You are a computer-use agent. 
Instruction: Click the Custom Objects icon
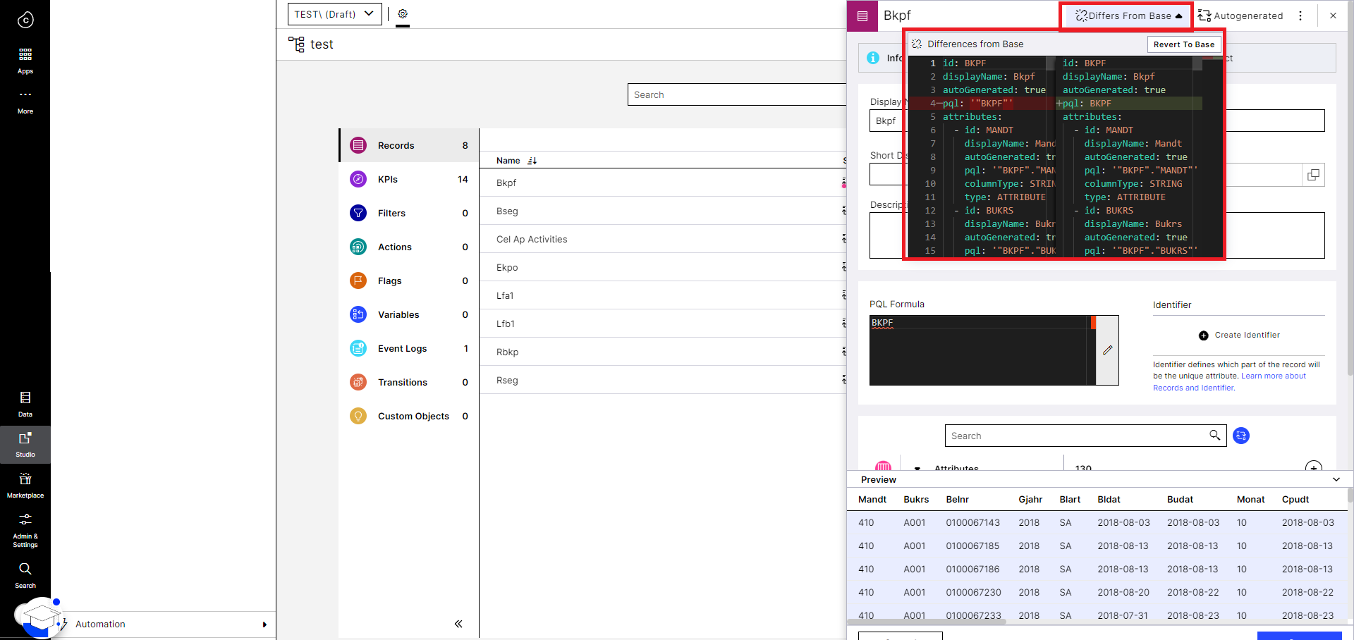click(x=358, y=416)
